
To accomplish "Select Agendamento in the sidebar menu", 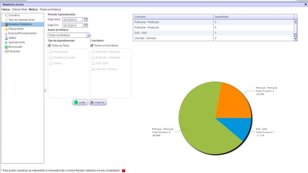I will pos(16,42).
